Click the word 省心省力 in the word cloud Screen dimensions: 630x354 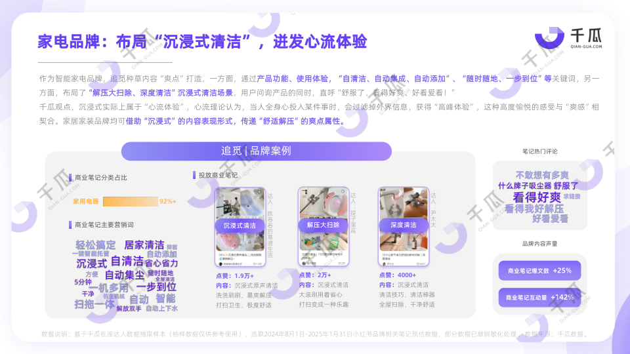(161, 264)
